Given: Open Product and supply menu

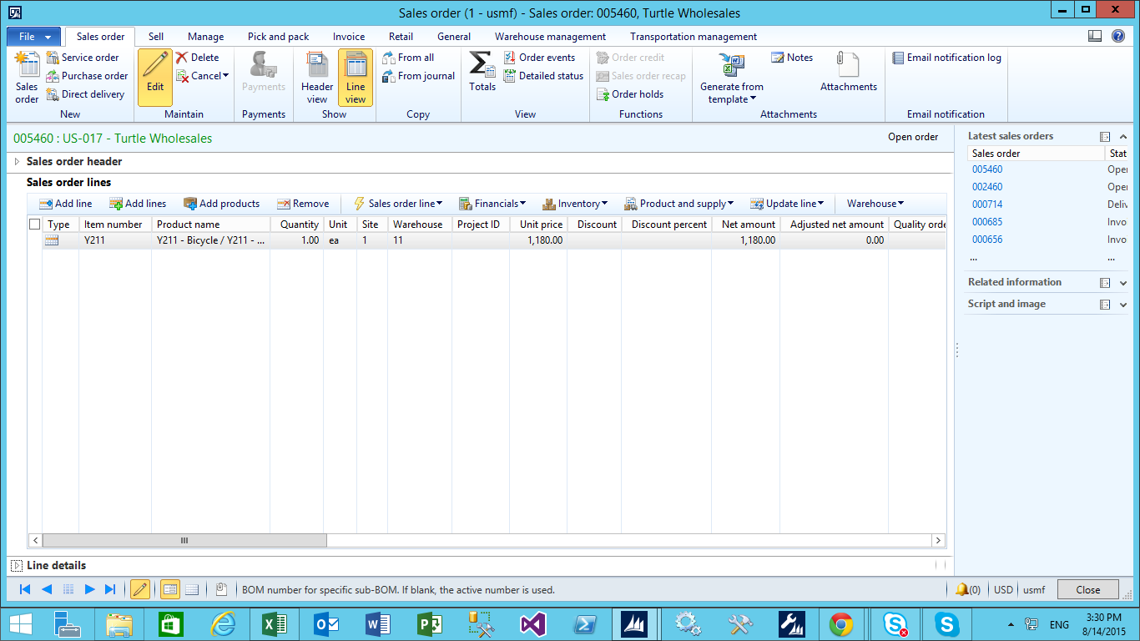Looking at the screenshot, I should [678, 204].
